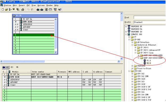
Task: Expand the CPU 314C-2 DP folder
Action: pyautogui.click(x=132, y=97)
